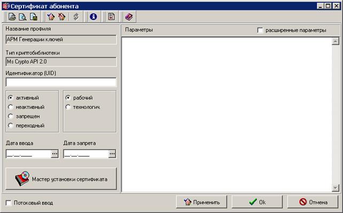Click the checklist document toolbar icon
Viewport: 343px width, 213px height.
(111, 17)
